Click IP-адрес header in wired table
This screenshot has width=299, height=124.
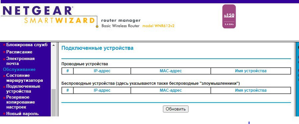[102, 71]
